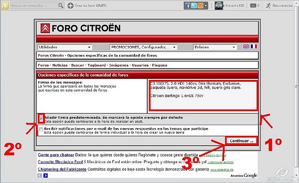Click the Anuncios Google label
299x183 pixels.
[244, 176]
